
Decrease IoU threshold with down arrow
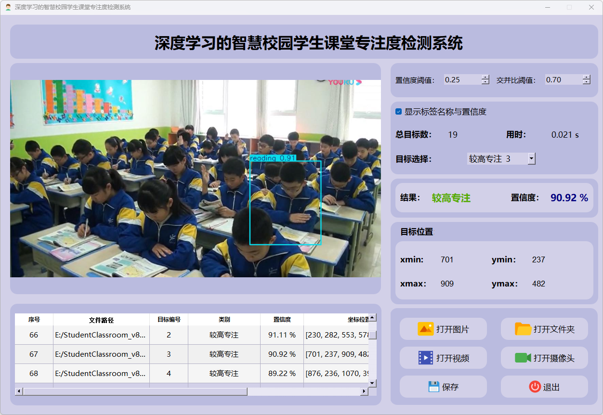[x=586, y=82]
